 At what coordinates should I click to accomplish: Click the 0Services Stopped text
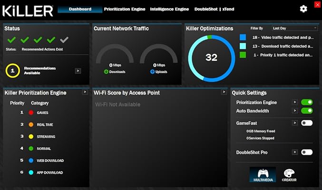coord(260,138)
